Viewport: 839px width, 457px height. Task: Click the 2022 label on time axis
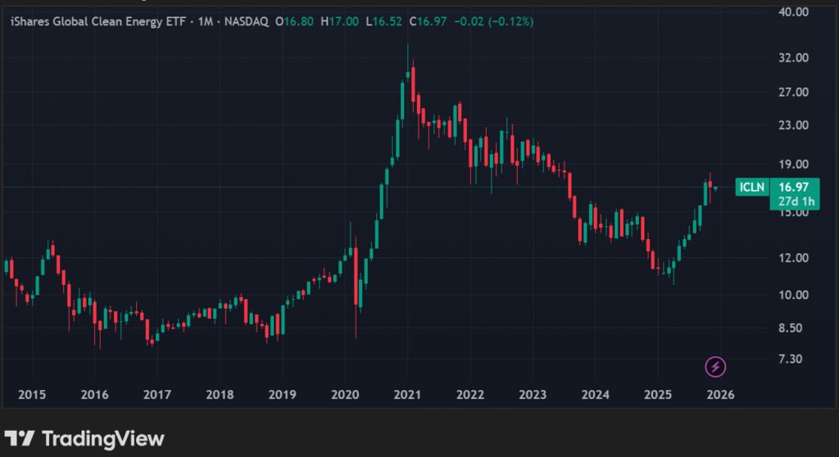(470, 395)
